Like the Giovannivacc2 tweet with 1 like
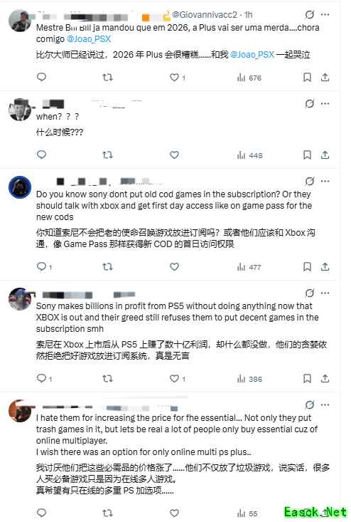 point(178,78)
